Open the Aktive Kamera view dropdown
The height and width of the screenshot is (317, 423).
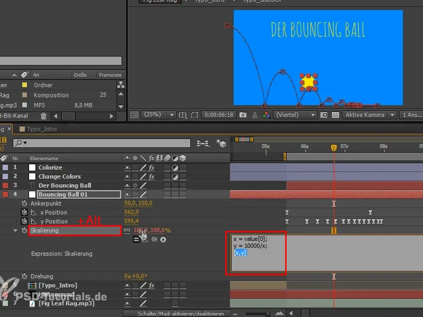tap(370, 115)
